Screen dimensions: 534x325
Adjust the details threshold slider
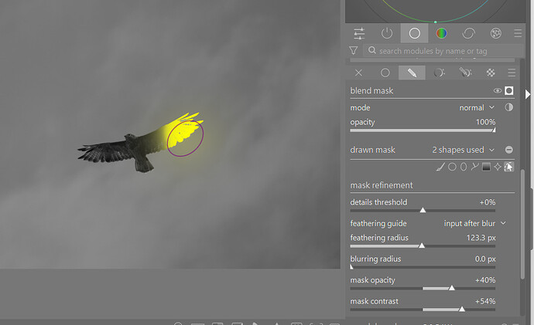point(423,211)
